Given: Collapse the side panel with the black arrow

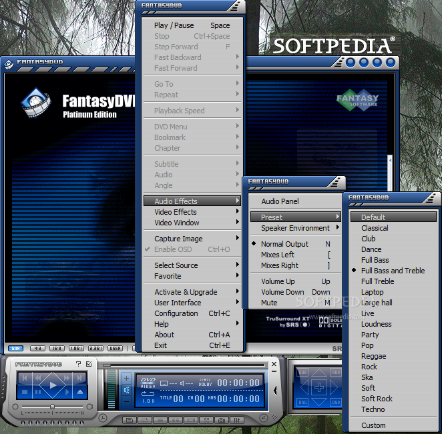Looking at the screenshot, I should coord(275,391).
